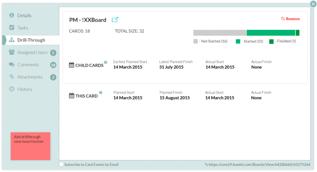Click the Details info icon
The height and width of the screenshot is (172, 317).
point(12,15)
